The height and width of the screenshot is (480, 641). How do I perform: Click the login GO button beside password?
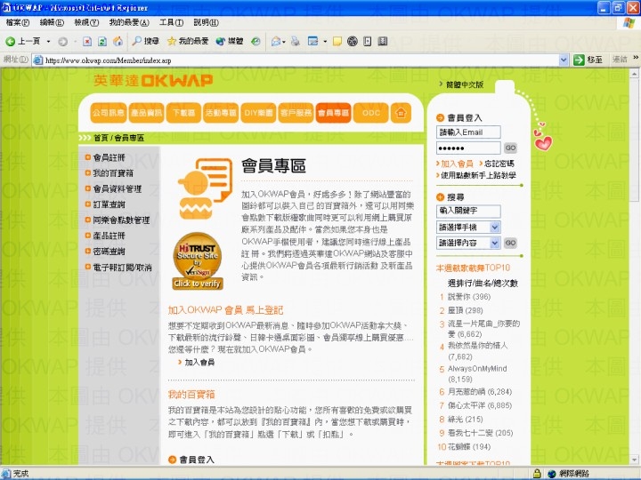click(510, 148)
